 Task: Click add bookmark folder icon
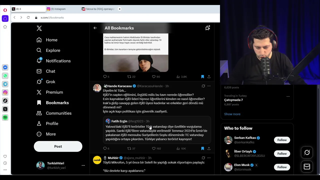click(208, 28)
